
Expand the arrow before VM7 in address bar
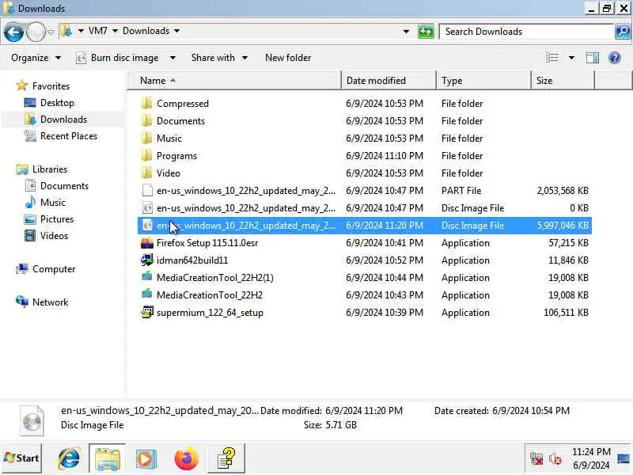[x=81, y=31]
